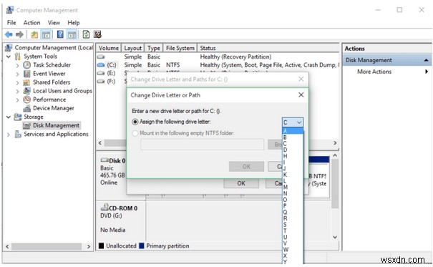Click the Task Scheduler clock icon

click(x=26, y=65)
